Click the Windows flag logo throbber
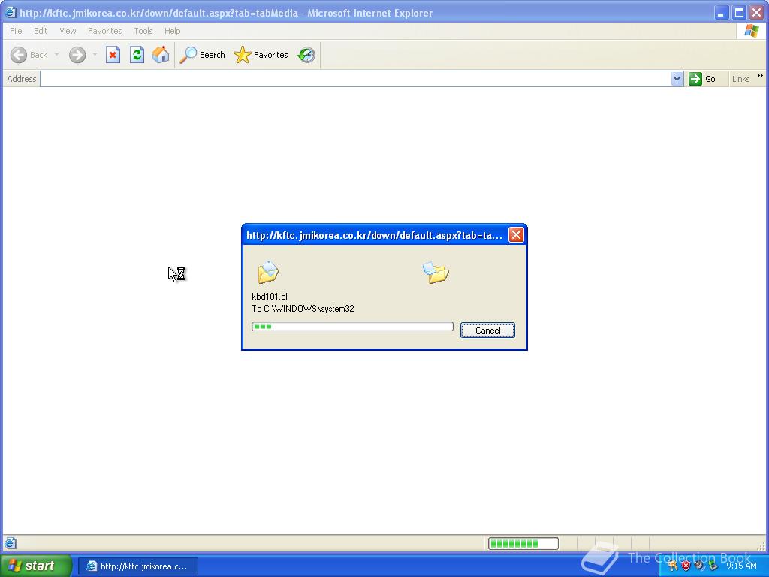769x577 pixels. tap(751, 30)
